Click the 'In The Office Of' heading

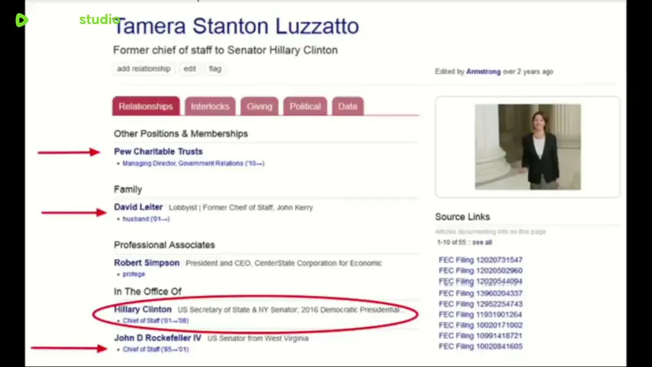pyautogui.click(x=148, y=292)
